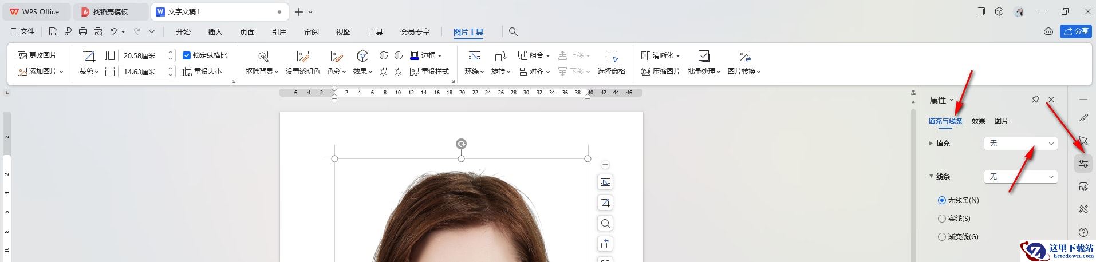Toggle Lock Aspect Ratio (锁定纵横比) checkbox

point(187,55)
